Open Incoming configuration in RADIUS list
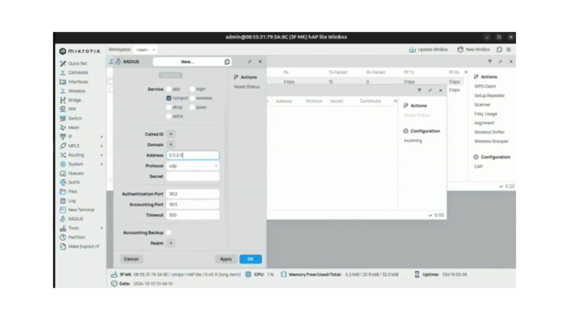This screenshot has height=320, width=569. tap(413, 140)
